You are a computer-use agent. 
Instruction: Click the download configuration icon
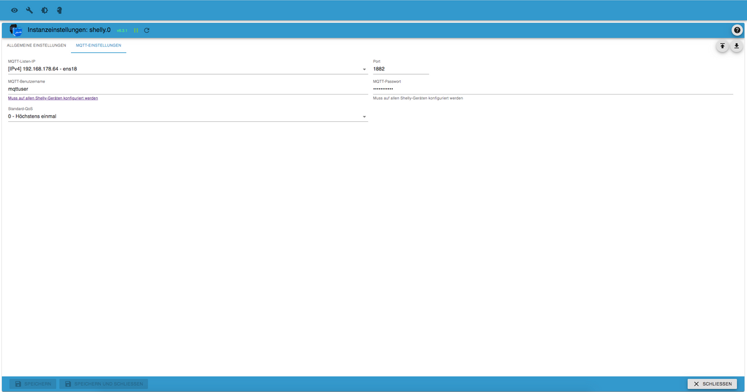736,46
